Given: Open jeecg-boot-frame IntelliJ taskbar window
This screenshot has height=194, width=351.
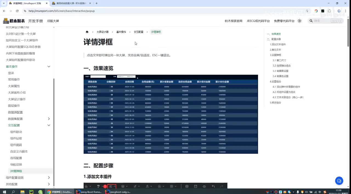Looking at the screenshot, I should coord(89,192).
